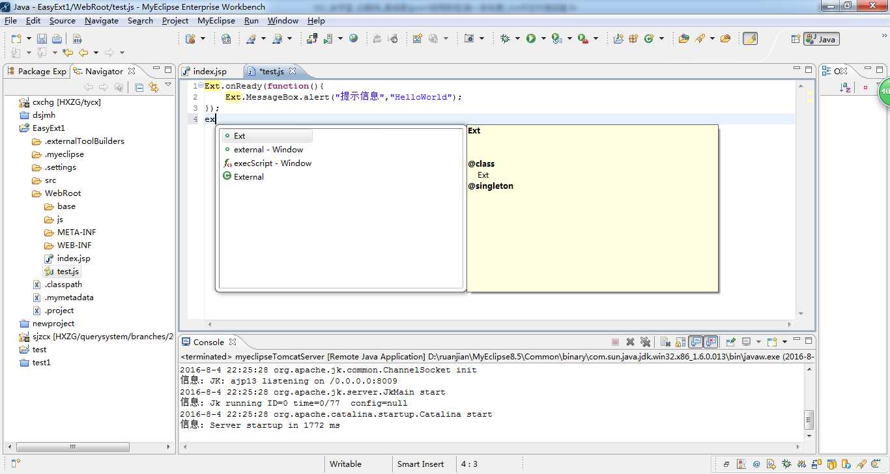Click Pin Console icon

coord(730,342)
